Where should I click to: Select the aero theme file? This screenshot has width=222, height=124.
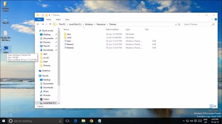[69, 41]
